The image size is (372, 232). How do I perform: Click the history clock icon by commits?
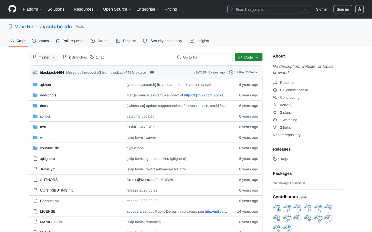[x=231, y=72]
